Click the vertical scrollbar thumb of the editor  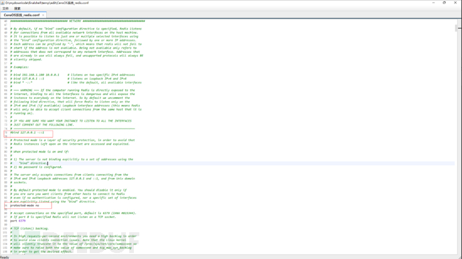tap(456, 28)
